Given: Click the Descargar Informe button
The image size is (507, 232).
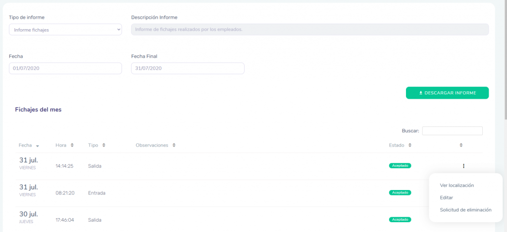Looking at the screenshot, I should (447, 93).
